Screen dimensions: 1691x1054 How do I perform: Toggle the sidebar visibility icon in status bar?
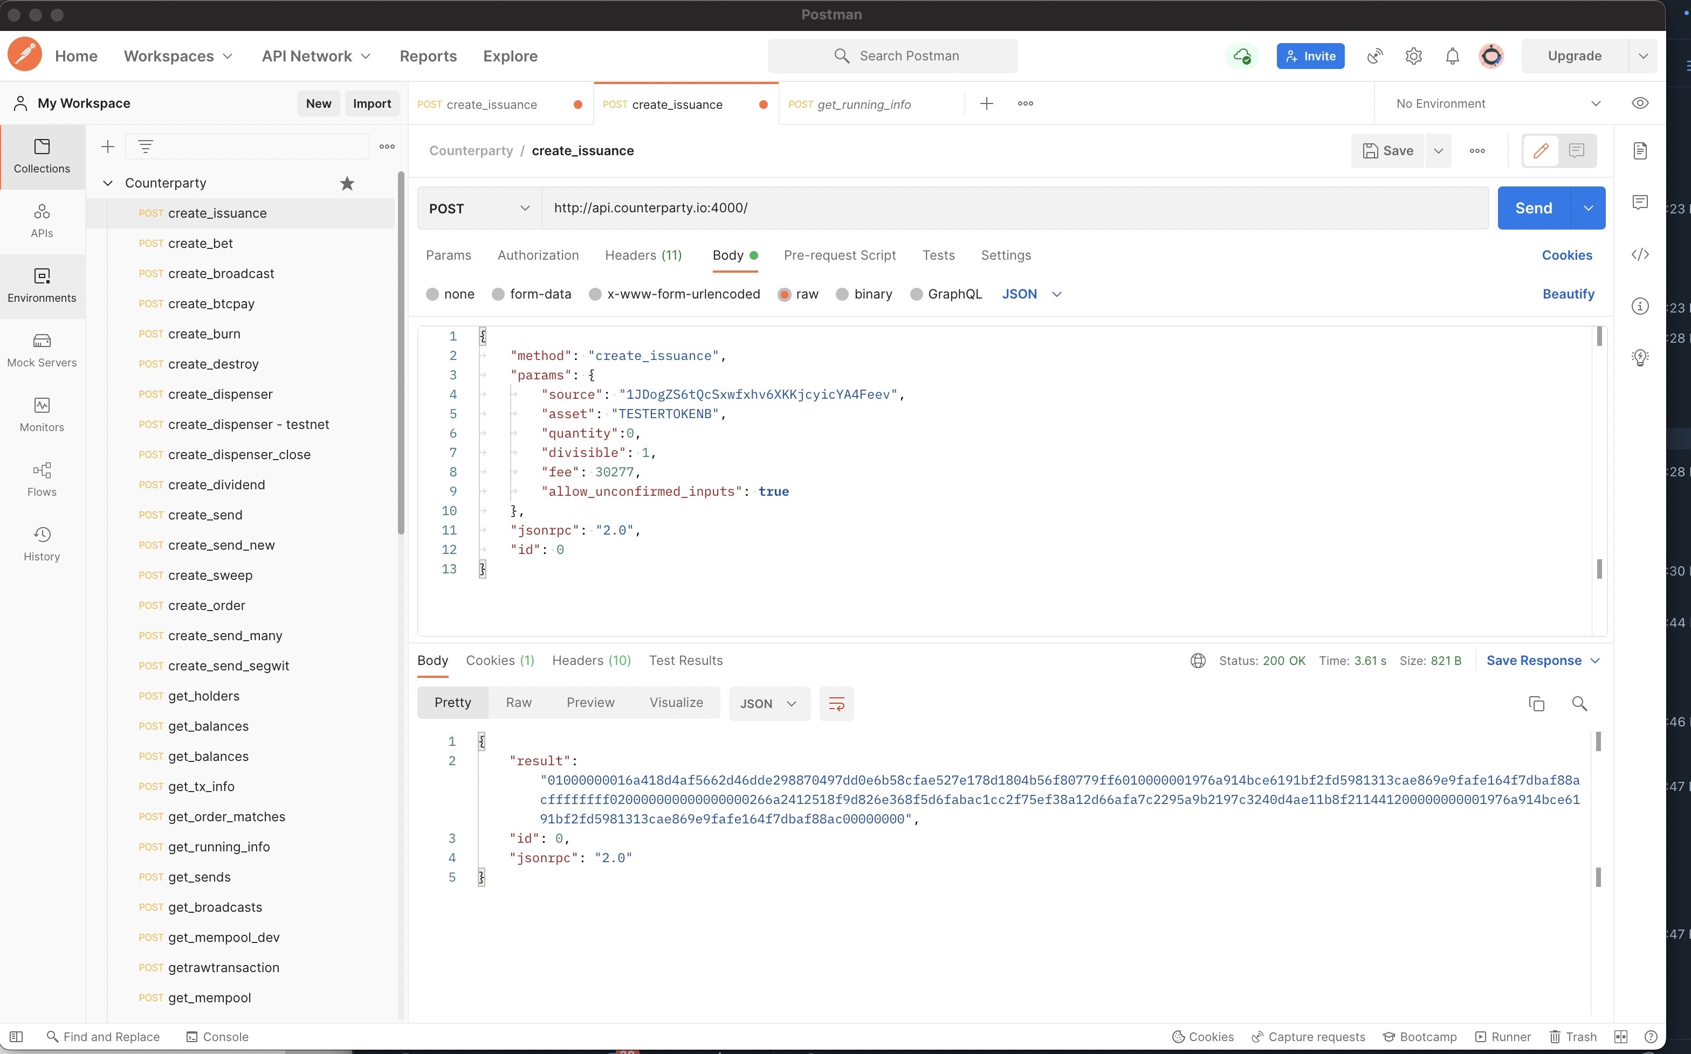pos(17,1037)
